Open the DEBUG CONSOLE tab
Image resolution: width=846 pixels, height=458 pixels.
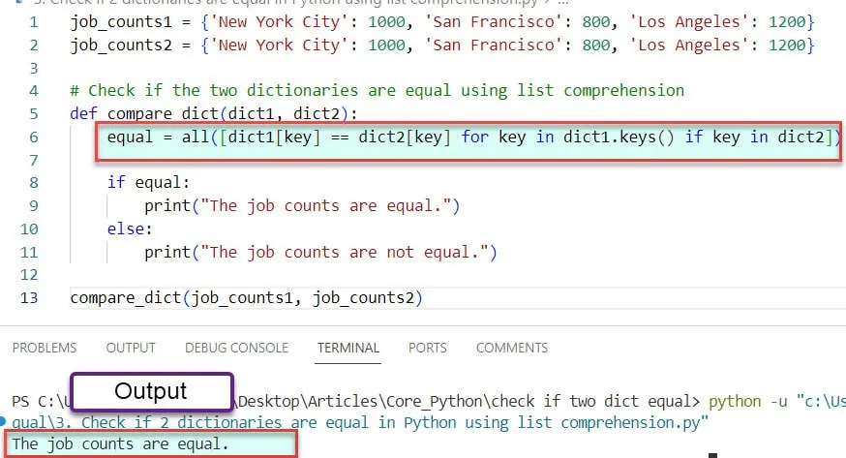pyautogui.click(x=236, y=348)
